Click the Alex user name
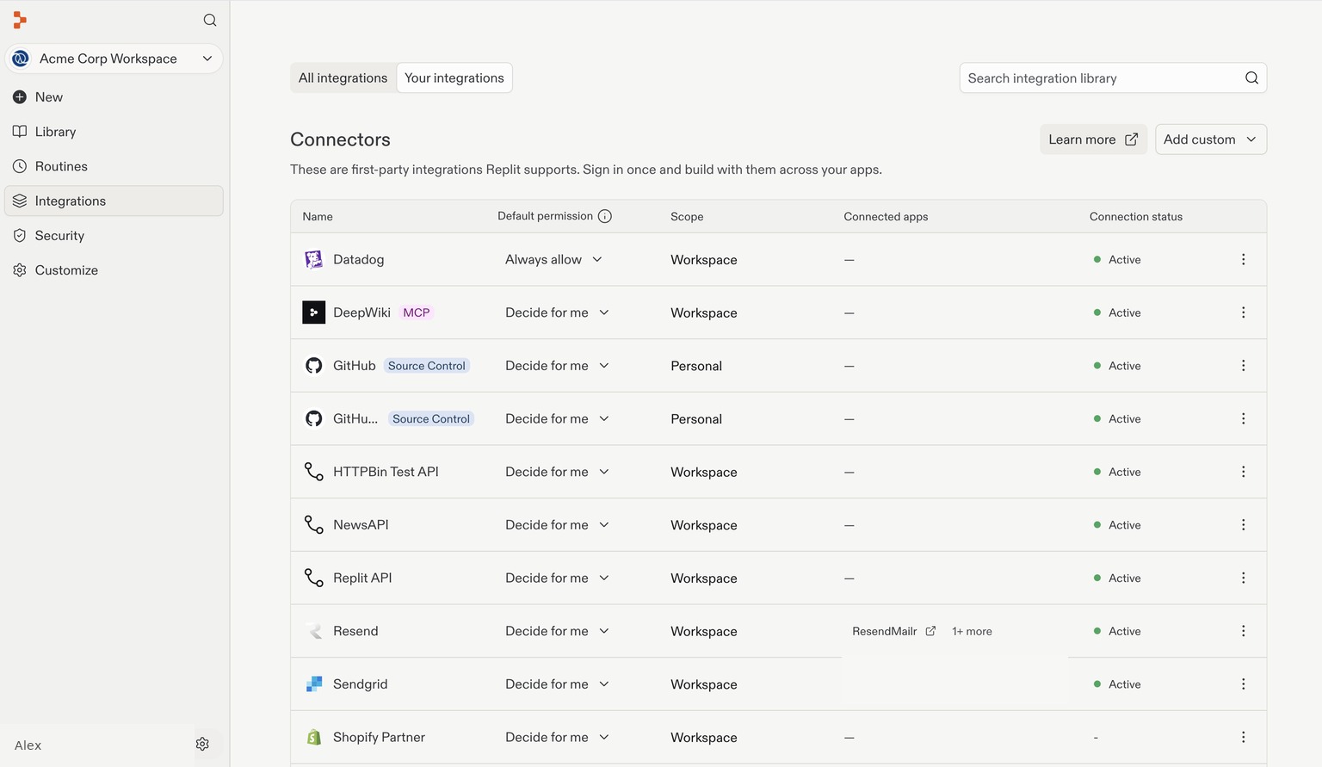The width and height of the screenshot is (1322, 767). pyautogui.click(x=28, y=745)
